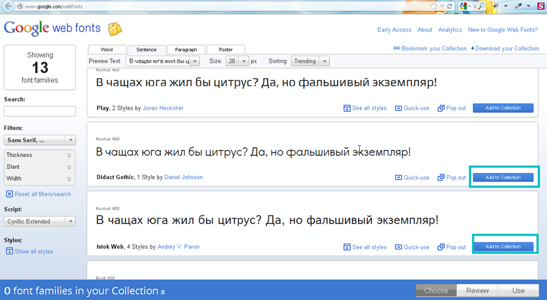Click the Google web fonts logo
Screen dimensions: 547x300
click(x=52, y=28)
